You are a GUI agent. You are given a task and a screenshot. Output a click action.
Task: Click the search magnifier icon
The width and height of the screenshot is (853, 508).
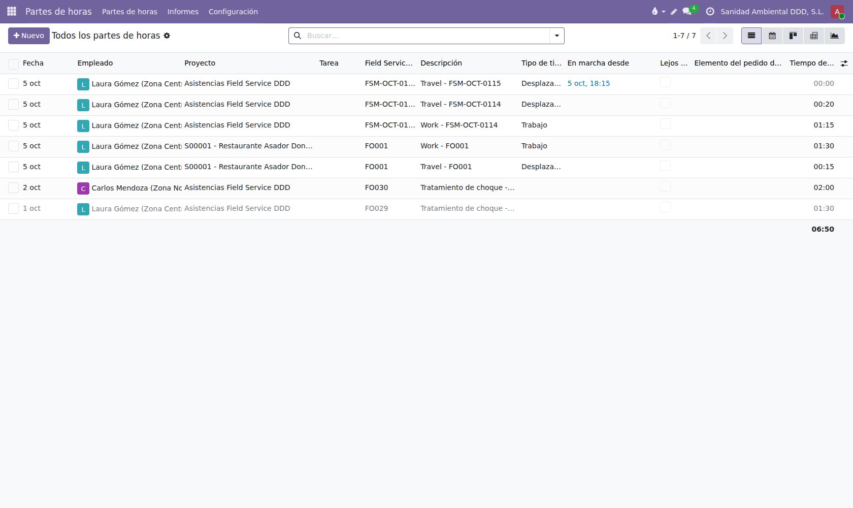[298, 36]
